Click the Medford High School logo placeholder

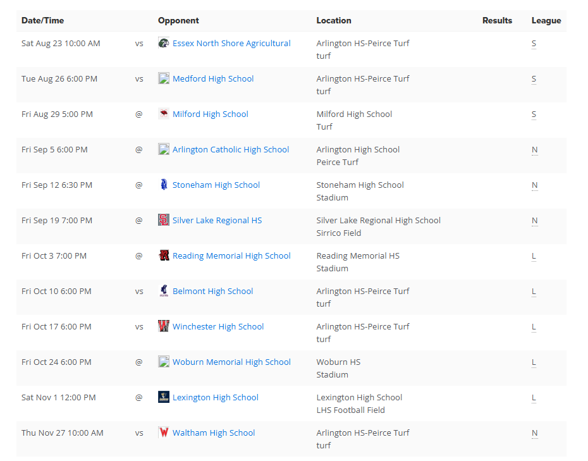164,78
